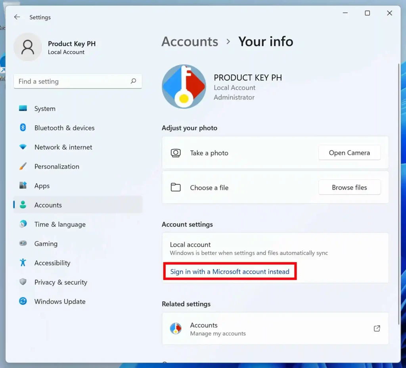Maximize the Settings window
The height and width of the screenshot is (368, 406).
pos(367,13)
